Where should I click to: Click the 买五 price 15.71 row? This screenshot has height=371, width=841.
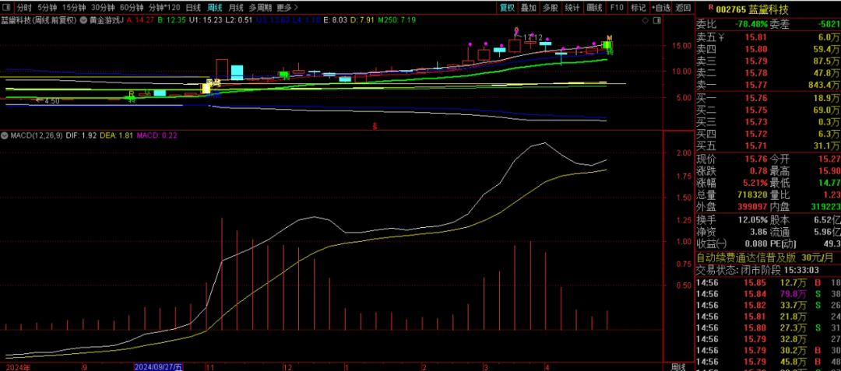coord(768,146)
